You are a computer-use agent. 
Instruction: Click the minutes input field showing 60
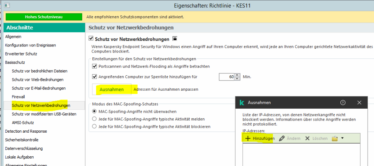tap(227, 77)
